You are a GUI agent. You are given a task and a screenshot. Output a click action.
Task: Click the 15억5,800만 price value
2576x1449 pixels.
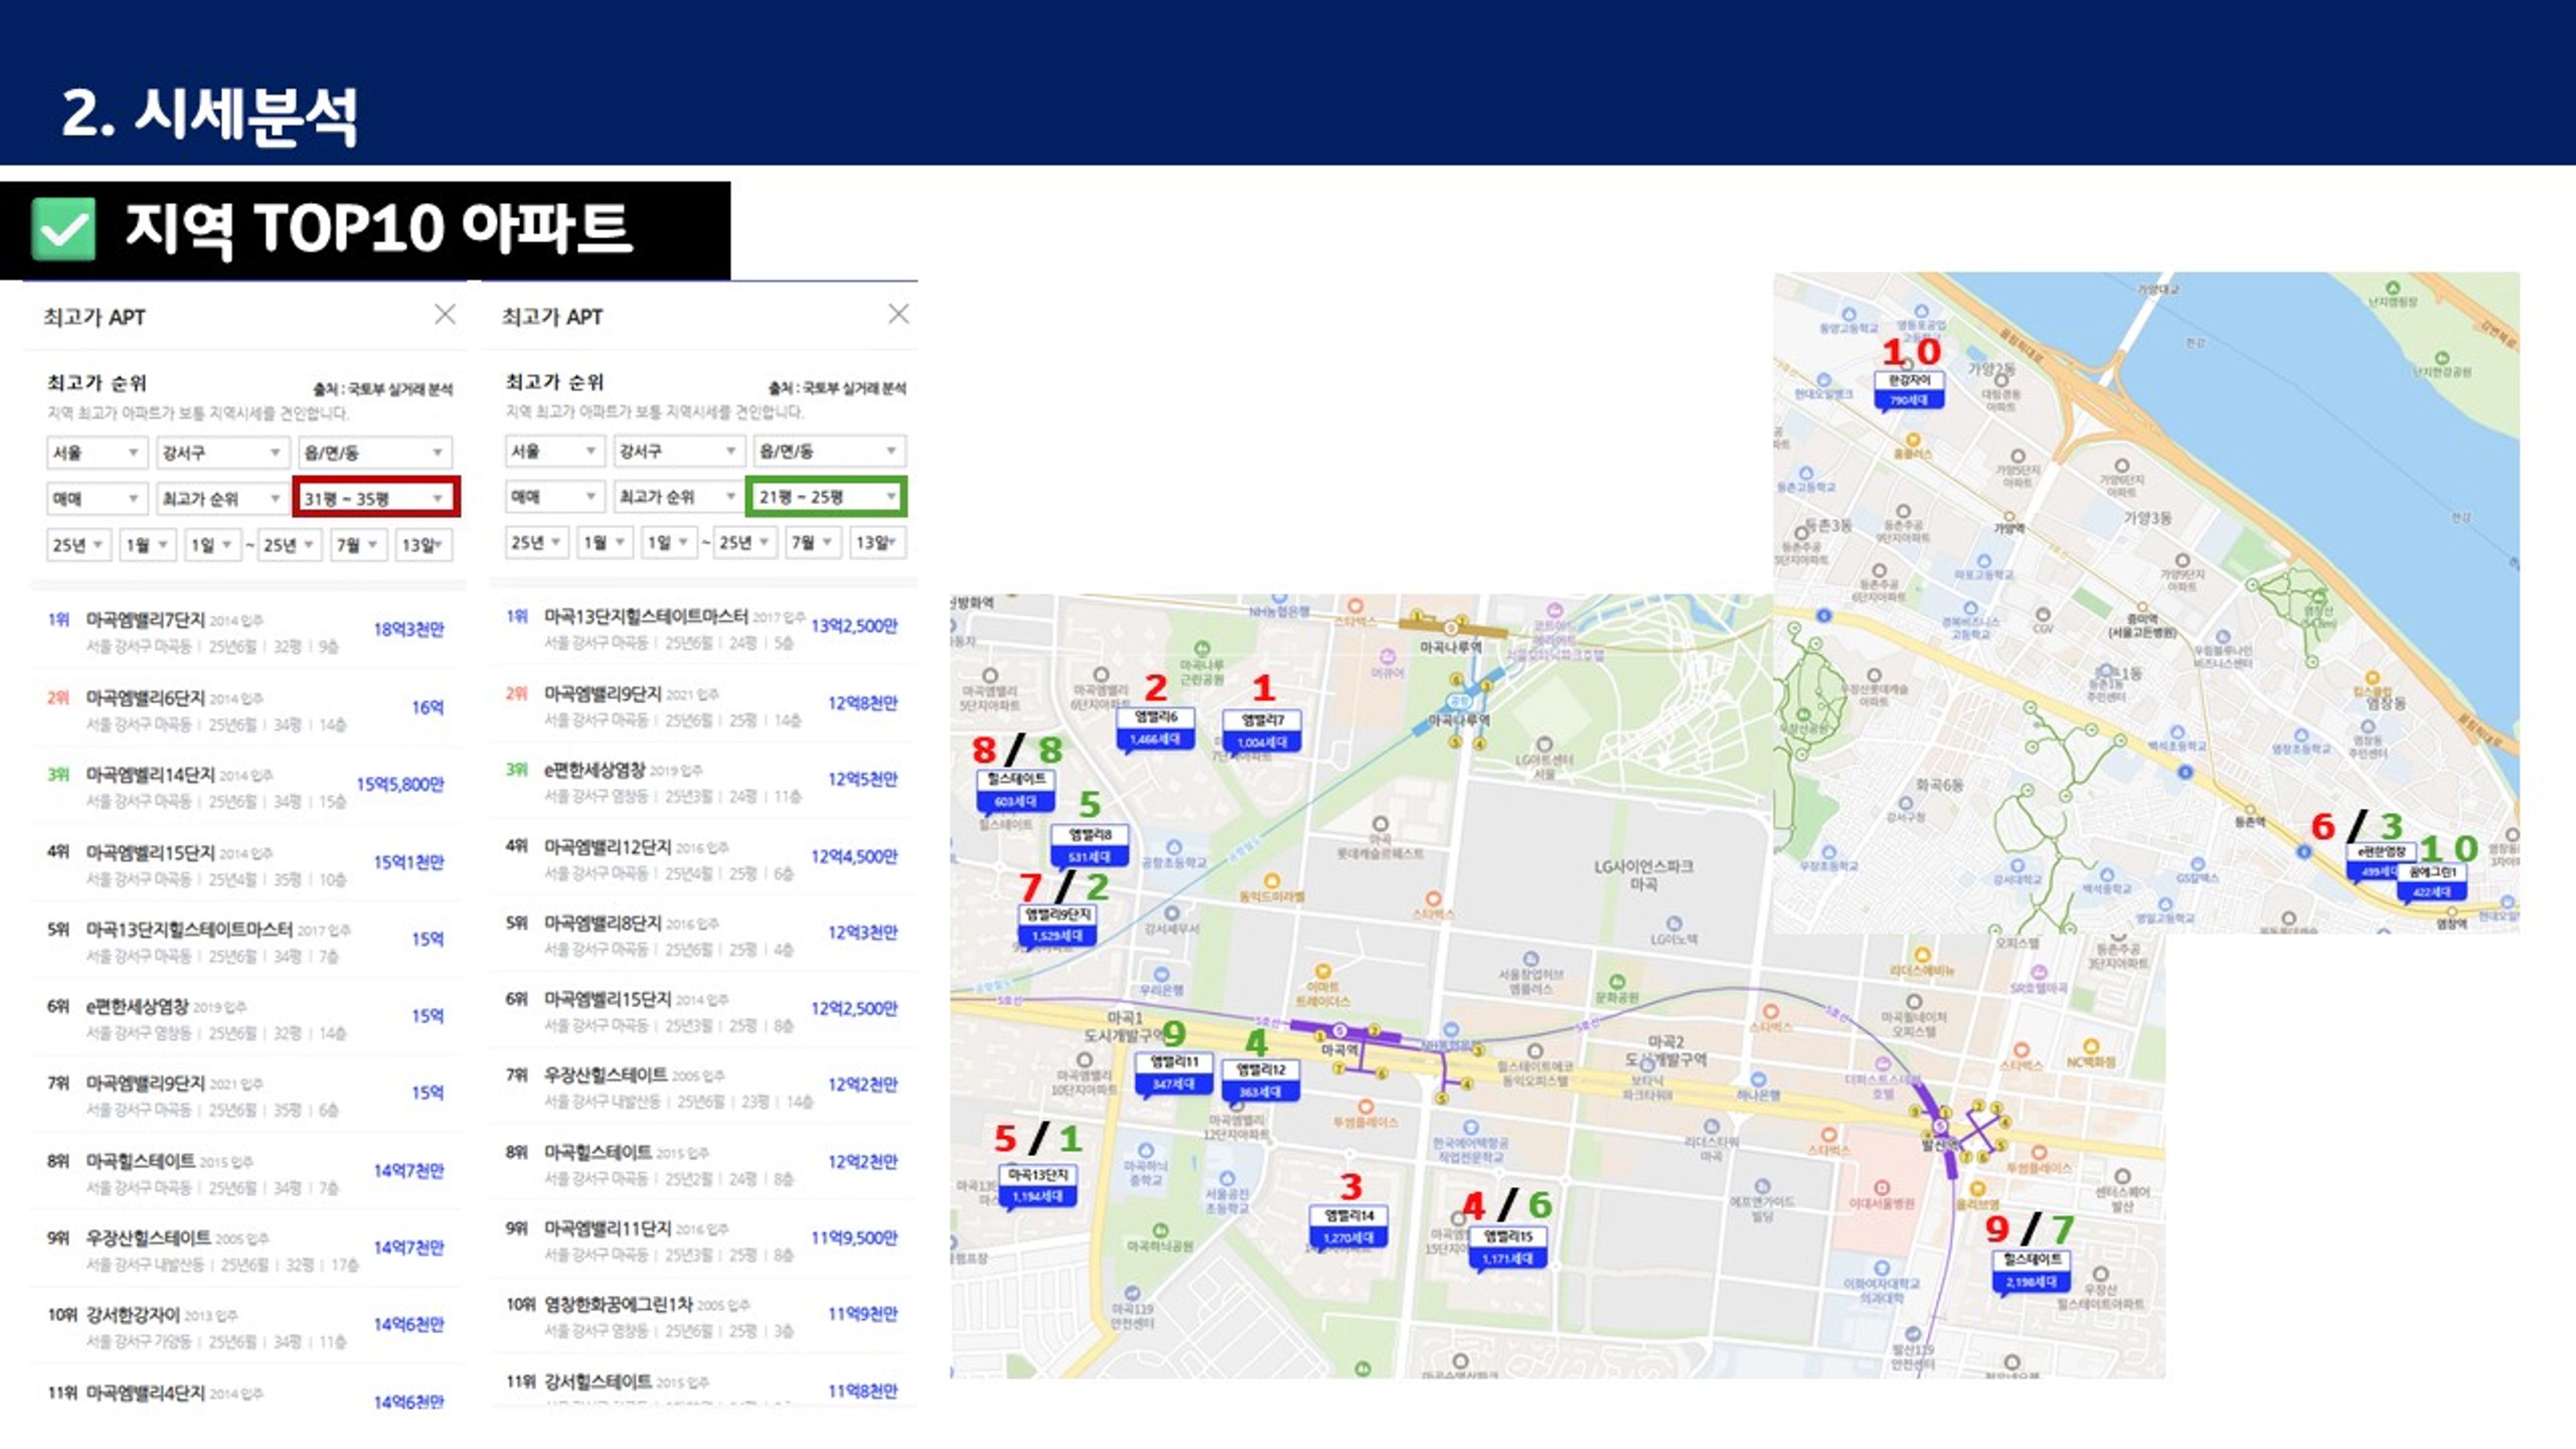400,784
